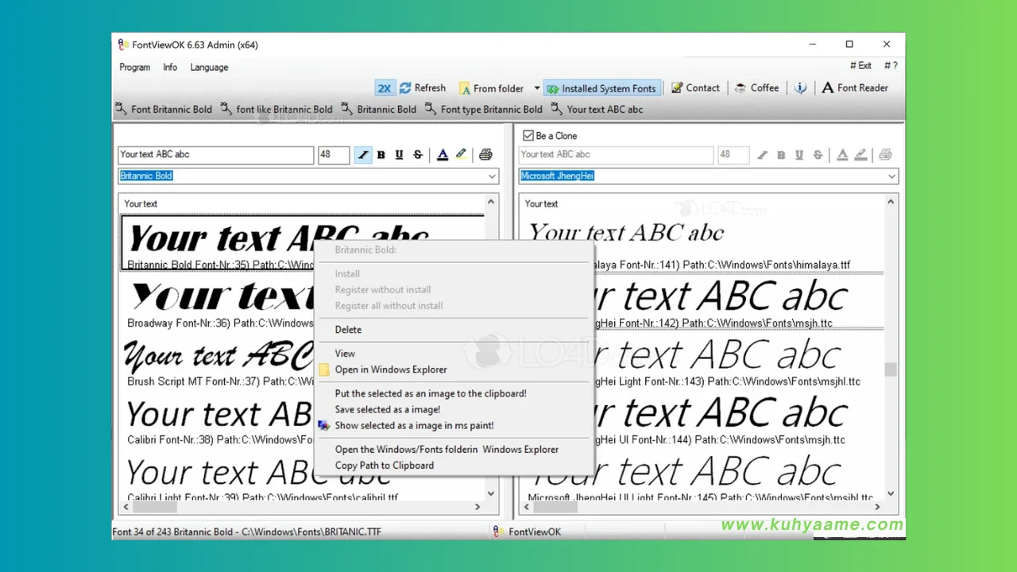Click the left pane Your text column header
Screen dimensions: 1017x572
(141, 203)
